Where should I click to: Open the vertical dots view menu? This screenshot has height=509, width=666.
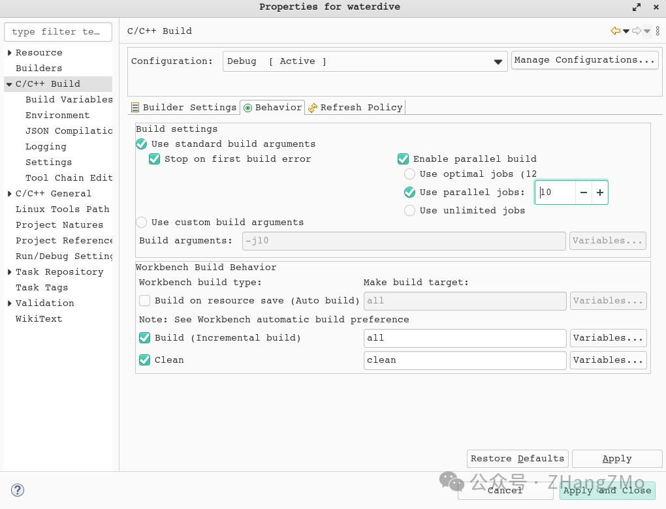click(658, 31)
